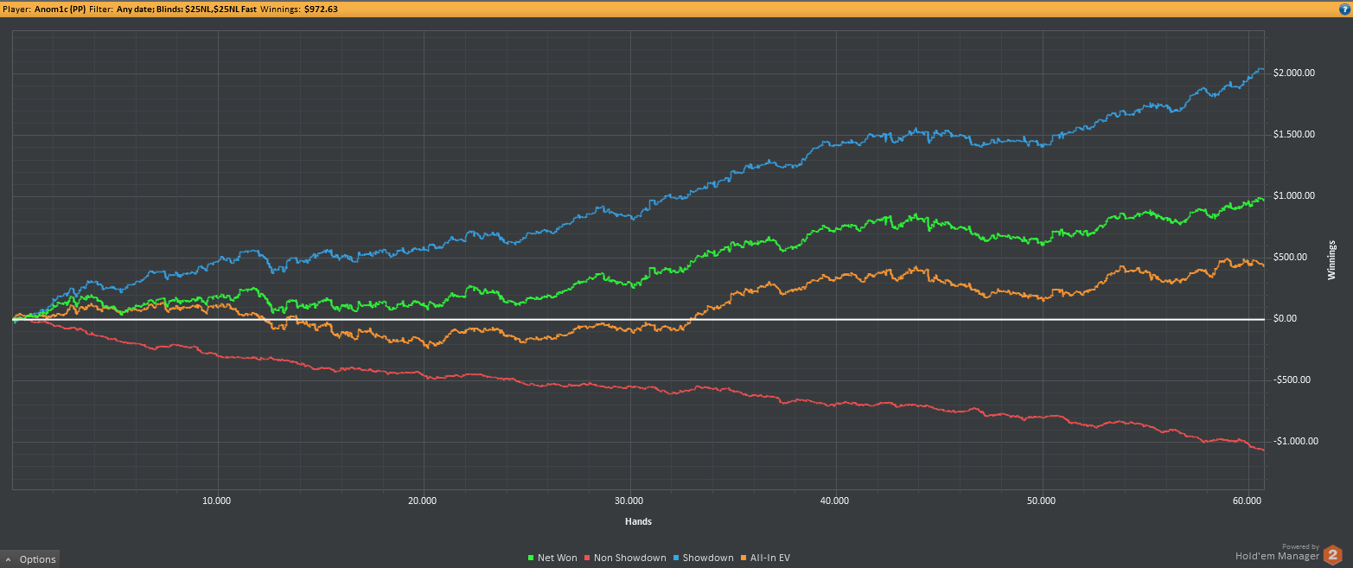The width and height of the screenshot is (1353, 568).
Task: Click the Winnings axis title
Action: pos(1331,260)
